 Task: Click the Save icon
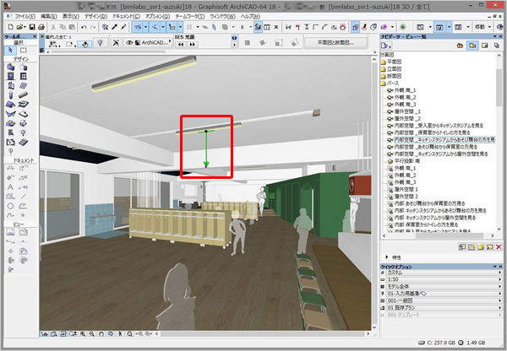[32, 27]
